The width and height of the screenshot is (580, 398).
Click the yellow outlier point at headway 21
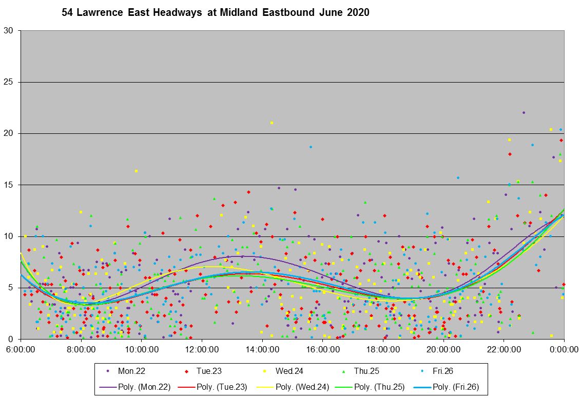coord(272,123)
